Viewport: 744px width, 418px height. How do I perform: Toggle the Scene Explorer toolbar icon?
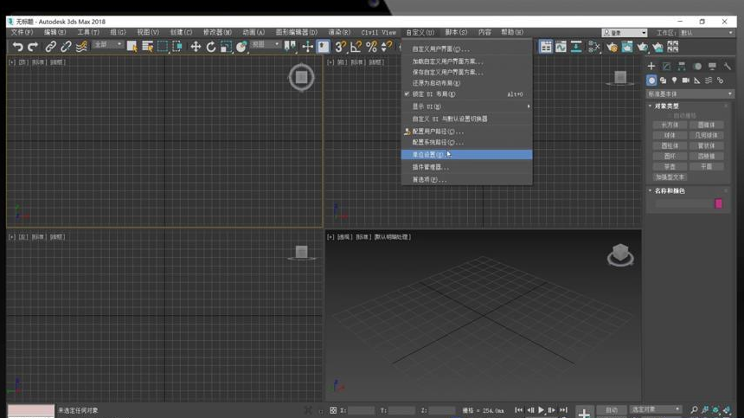pyautogui.click(x=546, y=47)
